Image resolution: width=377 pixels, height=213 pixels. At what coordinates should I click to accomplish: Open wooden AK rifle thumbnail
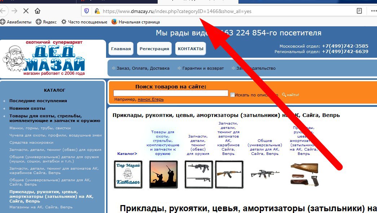[x=229, y=174]
